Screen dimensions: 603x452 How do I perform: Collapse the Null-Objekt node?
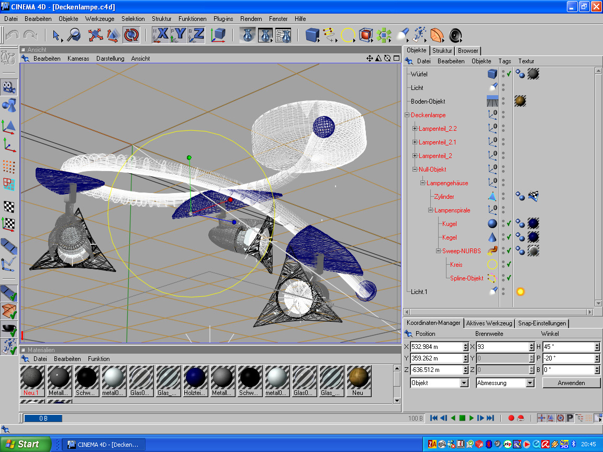pos(415,169)
